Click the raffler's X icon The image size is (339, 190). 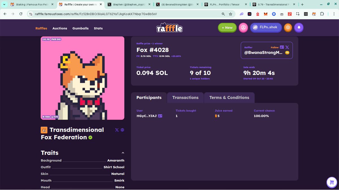287,47
